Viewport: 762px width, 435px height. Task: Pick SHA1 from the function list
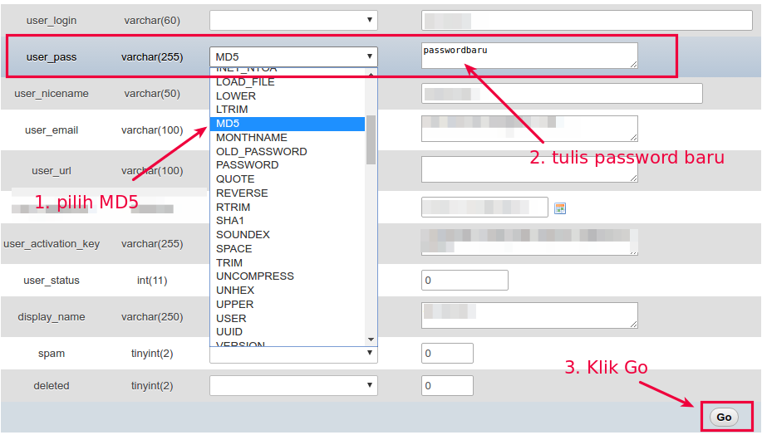(230, 221)
